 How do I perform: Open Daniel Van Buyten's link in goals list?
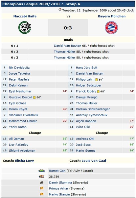pyautogui.click(x=67, y=46)
